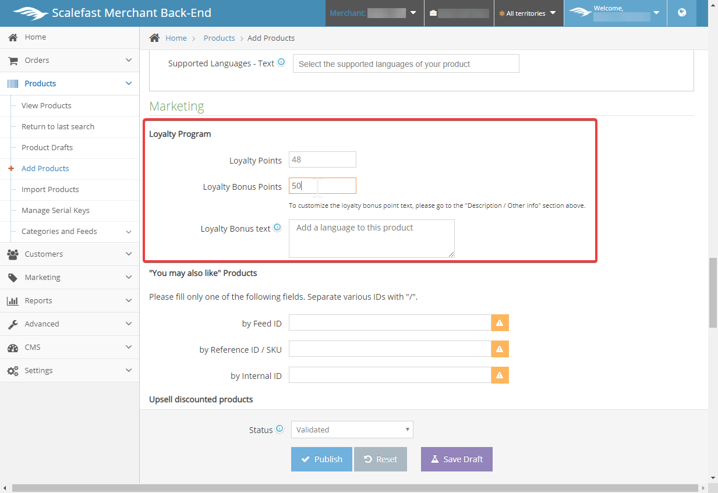Click the home icon in the breadcrumb

coord(154,38)
